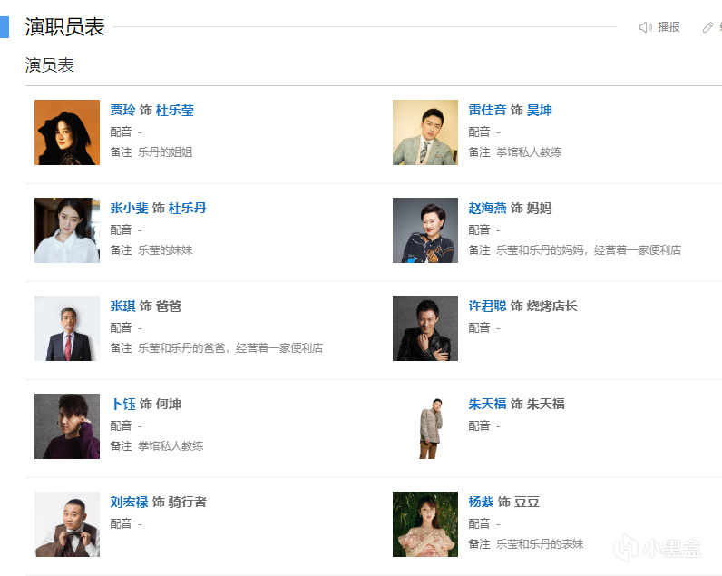Click the 赵海燕 actor link

coord(487,208)
